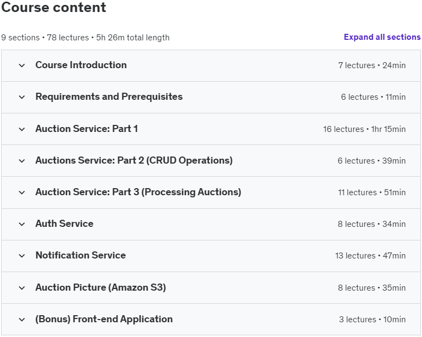Screen dimensions: 422x337
Task: Expand Auction Service: Part 1 chevron
Action: tap(22, 129)
